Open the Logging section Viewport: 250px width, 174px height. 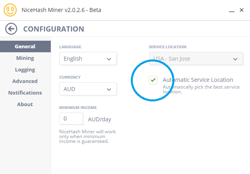pos(25,70)
